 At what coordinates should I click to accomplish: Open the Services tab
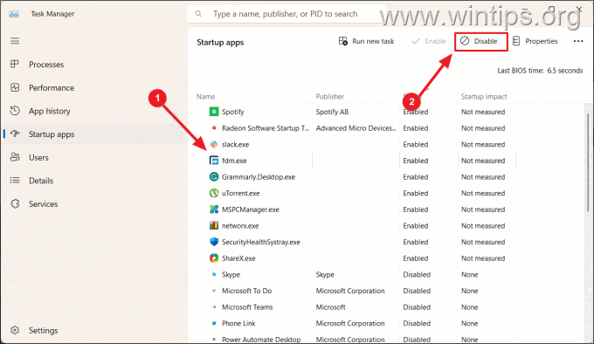43,204
